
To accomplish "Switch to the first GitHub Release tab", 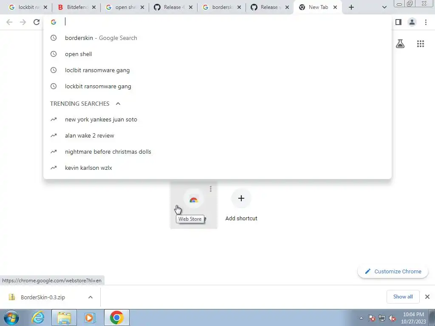I will point(169,7).
